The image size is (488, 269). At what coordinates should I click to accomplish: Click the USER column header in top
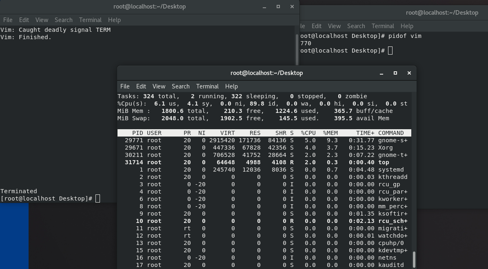[154, 133]
